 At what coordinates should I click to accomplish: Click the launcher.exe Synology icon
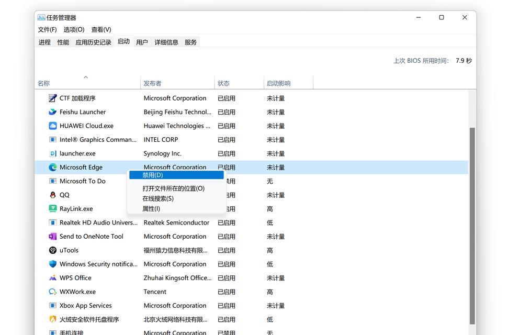coord(52,153)
